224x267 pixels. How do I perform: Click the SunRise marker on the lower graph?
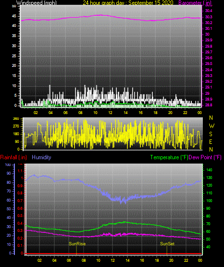click(77, 244)
